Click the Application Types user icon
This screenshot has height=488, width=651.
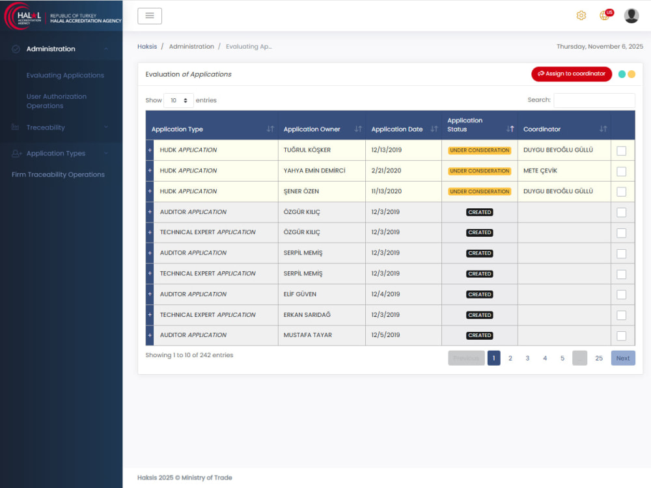tap(17, 154)
